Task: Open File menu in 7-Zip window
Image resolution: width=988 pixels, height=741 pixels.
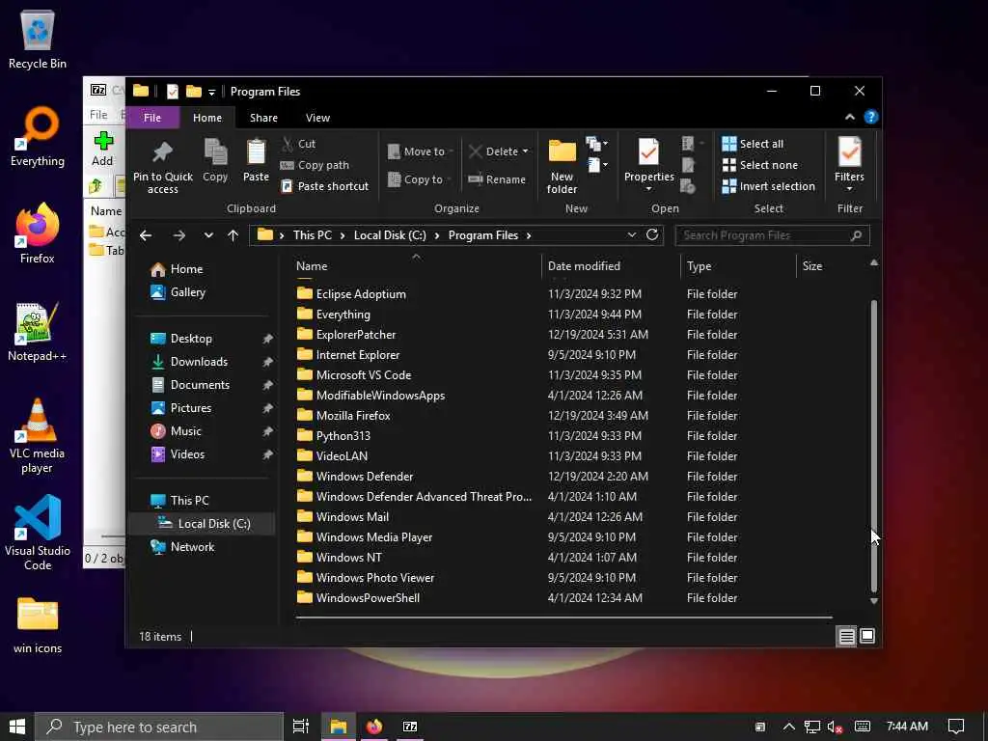Action: coord(98,115)
